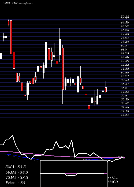Click the 12MA : 38.3 reading
The height and width of the screenshot is (187, 134).
point(17,178)
